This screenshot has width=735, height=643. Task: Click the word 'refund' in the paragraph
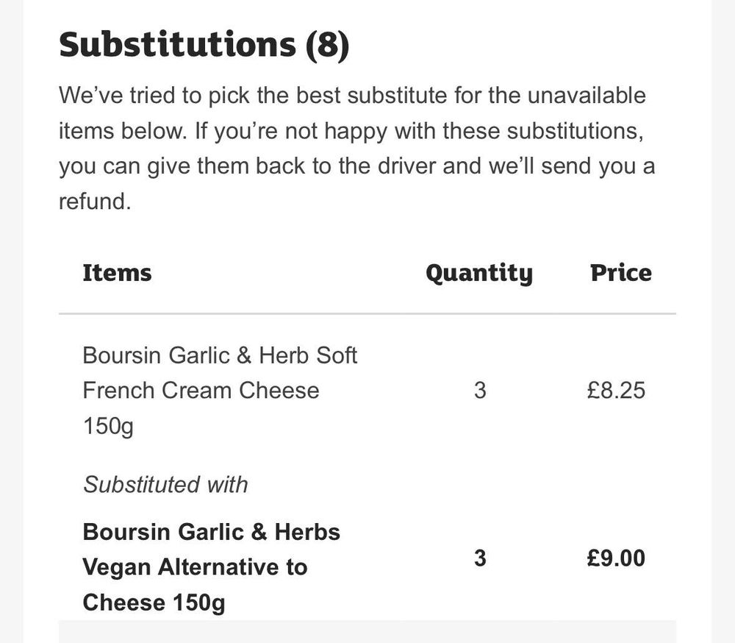click(93, 202)
